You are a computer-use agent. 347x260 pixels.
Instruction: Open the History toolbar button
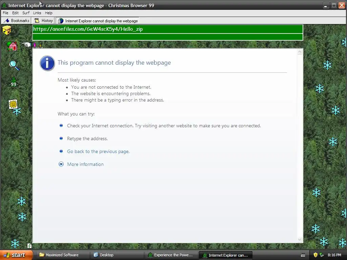[x=43, y=21]
